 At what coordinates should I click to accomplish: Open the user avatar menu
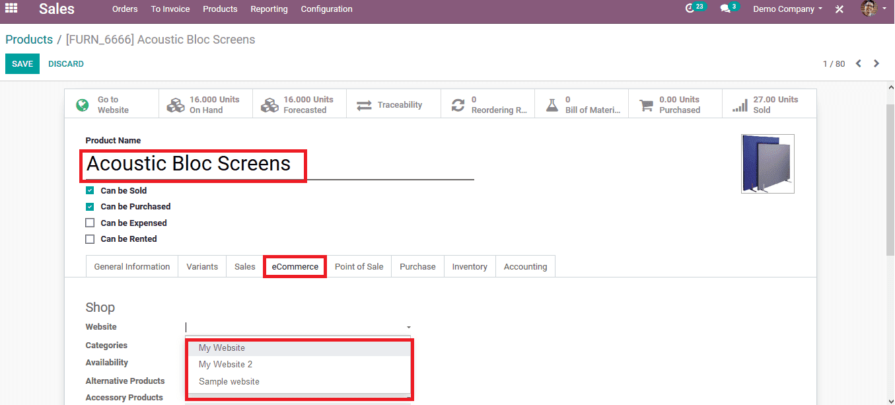[x=873, y=9]
